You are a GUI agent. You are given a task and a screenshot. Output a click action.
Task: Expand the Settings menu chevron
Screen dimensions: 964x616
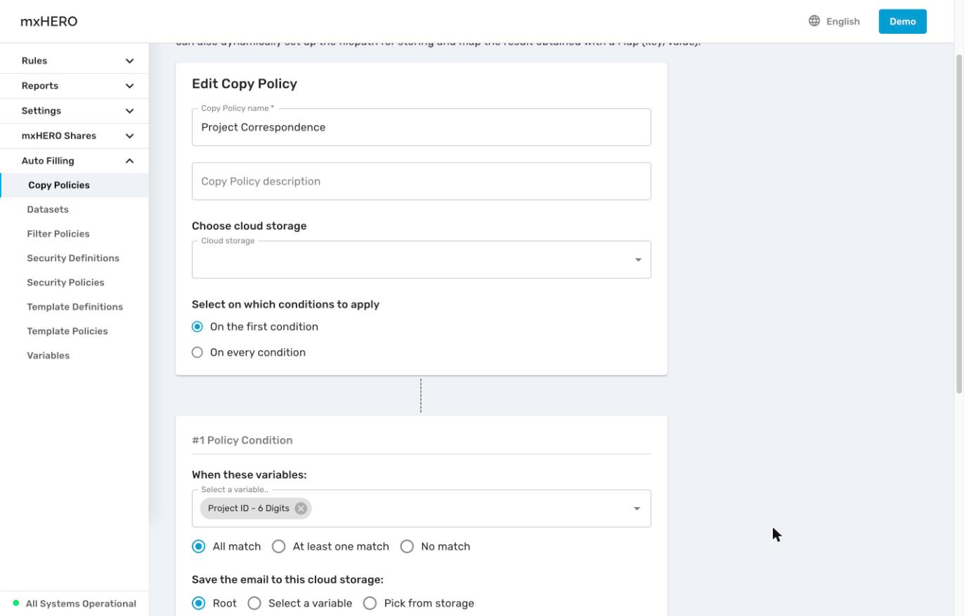129,111
